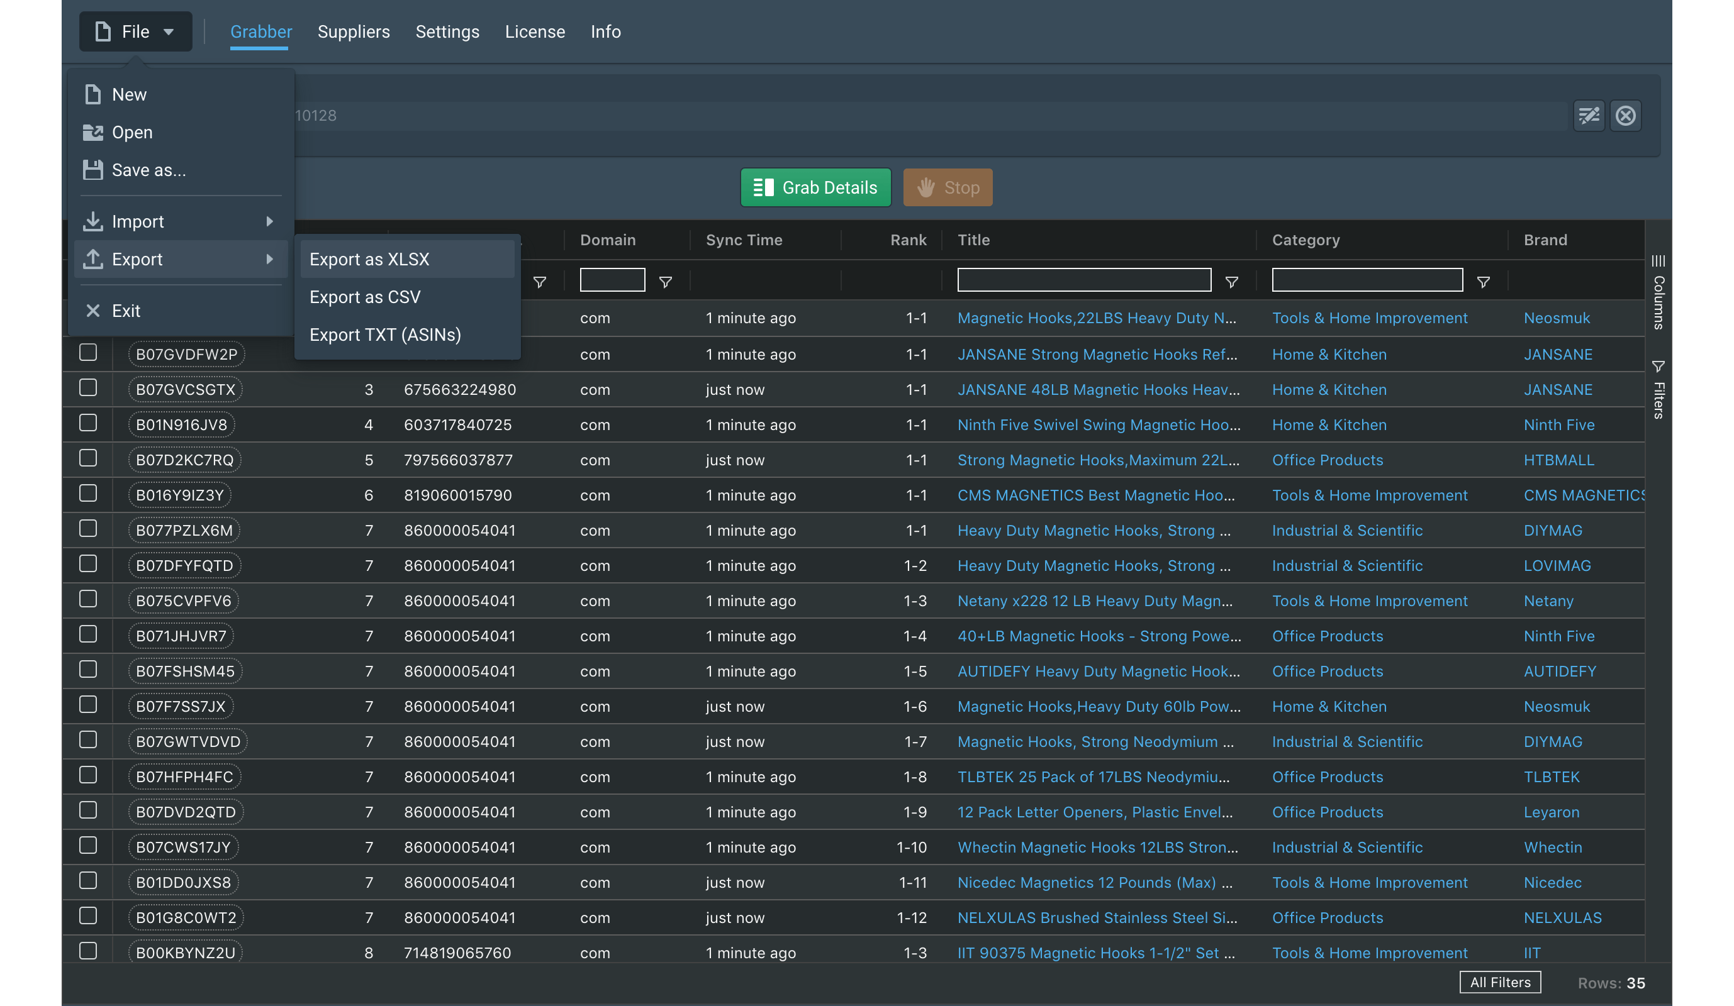Open the Columns side panel

click(1658, 292)
